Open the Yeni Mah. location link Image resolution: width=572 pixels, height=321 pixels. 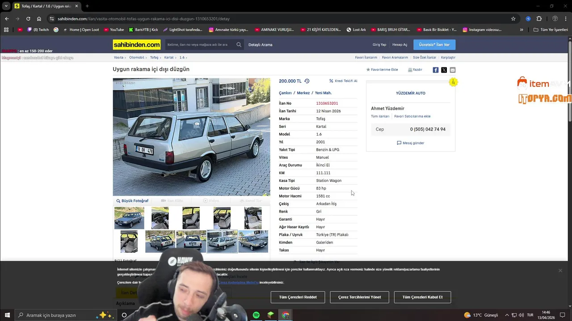pos(323,93)
